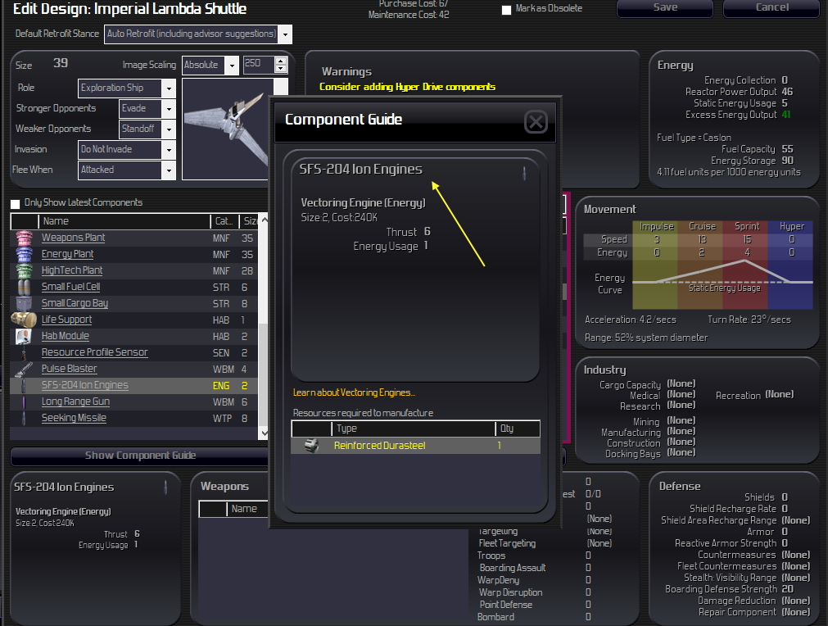Select Weapons Plant in component list

pos(73,238)
